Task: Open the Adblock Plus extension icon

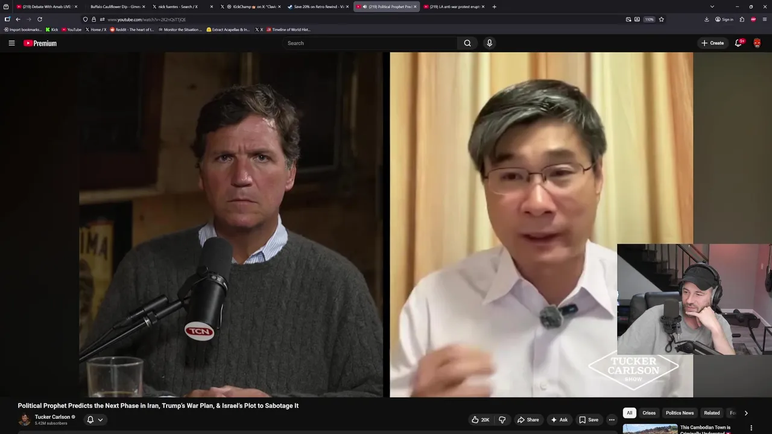Action: click(753, 19)
